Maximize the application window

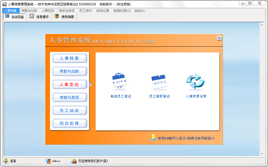tap(250, 3)
